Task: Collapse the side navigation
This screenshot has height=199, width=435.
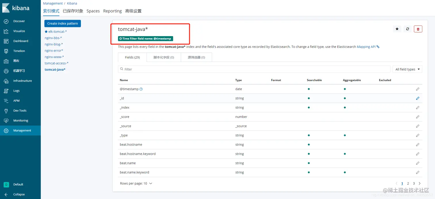Action: point(19,194)
